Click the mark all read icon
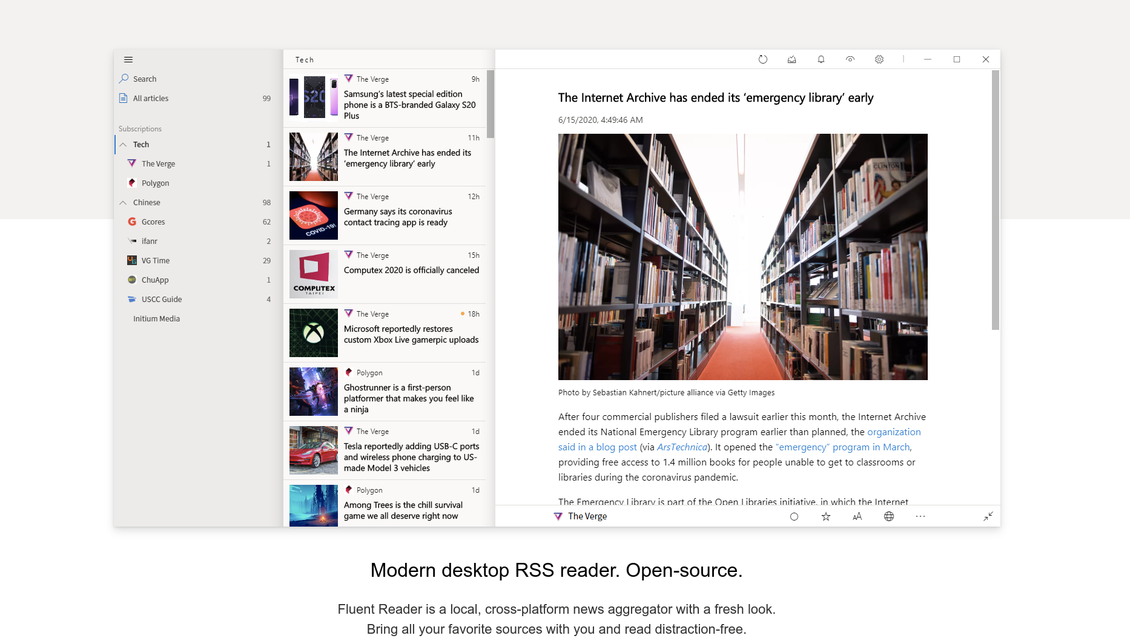1130x644 pixels. click(792, 59)
